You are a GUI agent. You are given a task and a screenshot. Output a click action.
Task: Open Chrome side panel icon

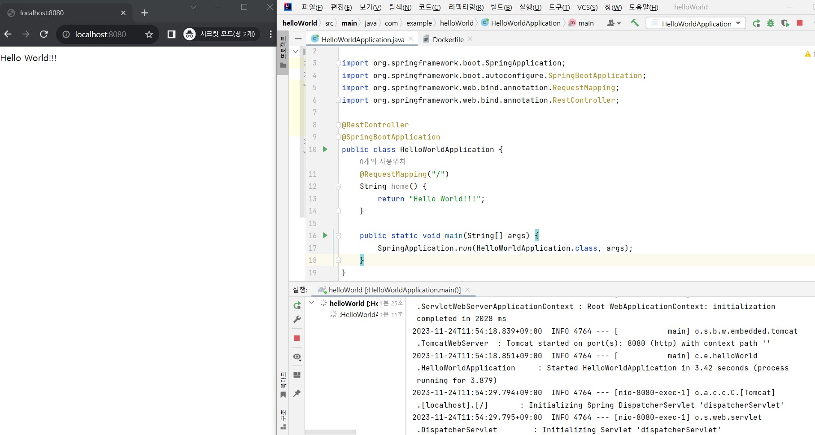point(171,34)
